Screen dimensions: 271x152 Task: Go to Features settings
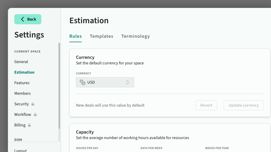coord(22,83)
